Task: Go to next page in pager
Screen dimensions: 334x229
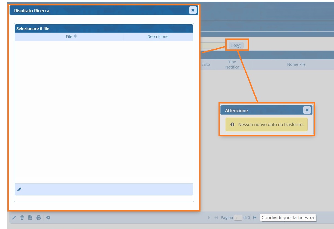Action: click(x=255, y=218)
